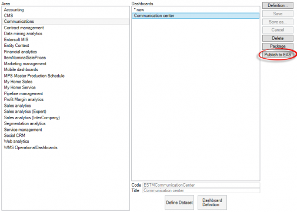Click the Save button
Screen dimensions: 297x212
click(278, 14)
